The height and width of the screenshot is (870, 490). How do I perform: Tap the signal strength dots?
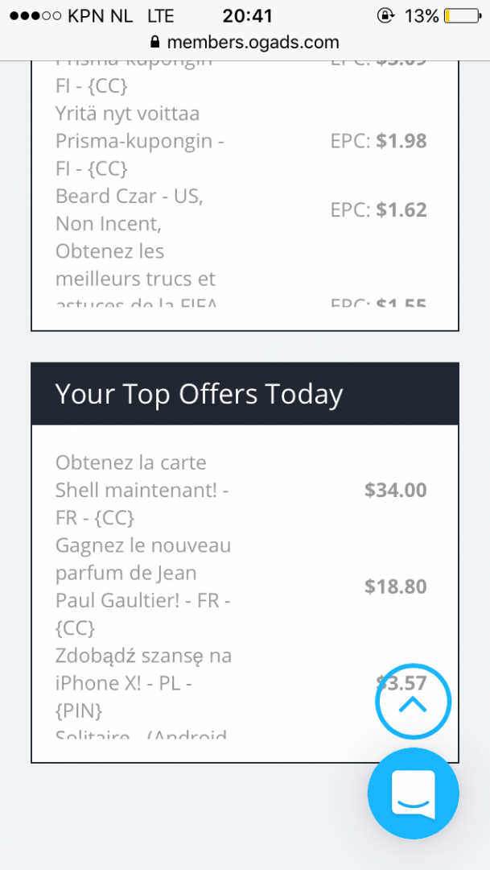35,16
